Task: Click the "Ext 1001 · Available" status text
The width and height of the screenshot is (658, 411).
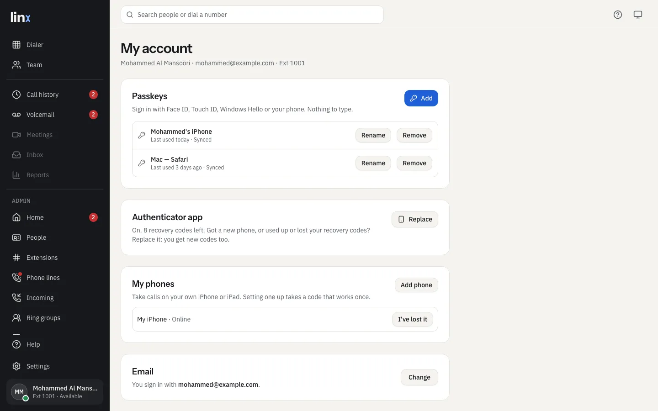Action: click(58, 396)
